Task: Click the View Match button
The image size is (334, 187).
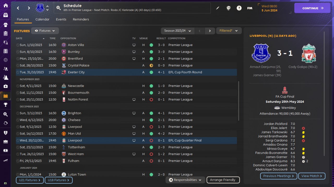Action: (312, 176)
